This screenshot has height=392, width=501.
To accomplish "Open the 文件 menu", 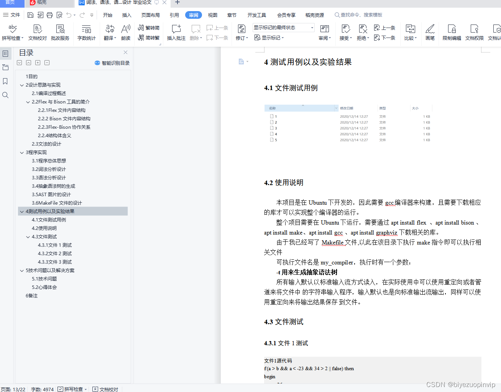I will click(11, 15).
